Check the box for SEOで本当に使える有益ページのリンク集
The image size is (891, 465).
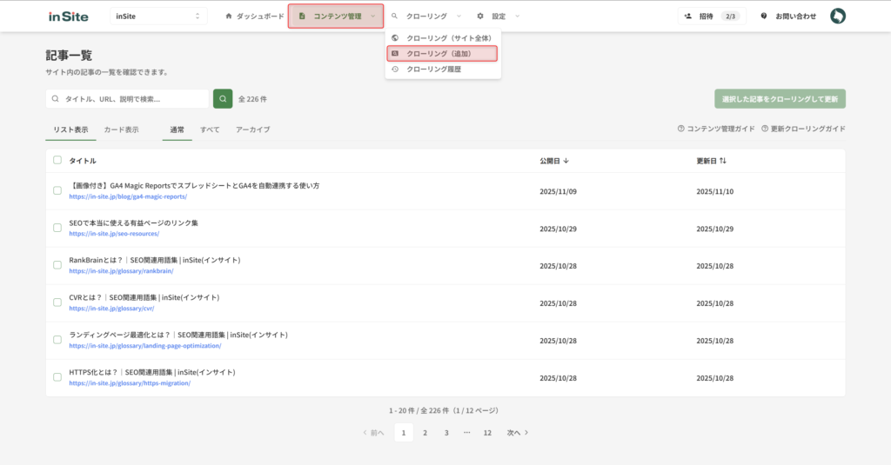point(57,228)
